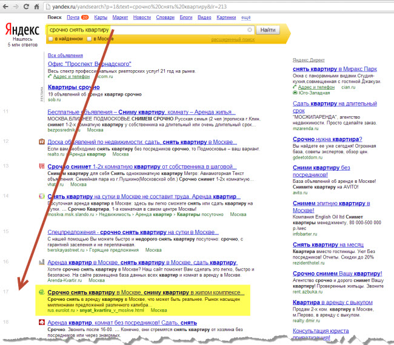Open ad 'Срочно нужна квартира?'
This screenshot has width=394, height=345.
coord(327,139)
